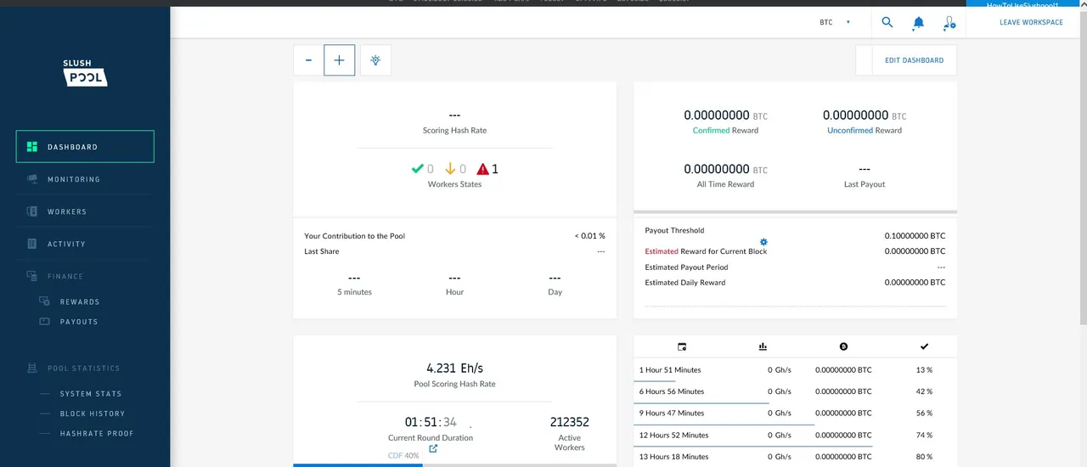Click the Slush Pool logo
Screen dimensions: 1087x467
pos(85,73)
